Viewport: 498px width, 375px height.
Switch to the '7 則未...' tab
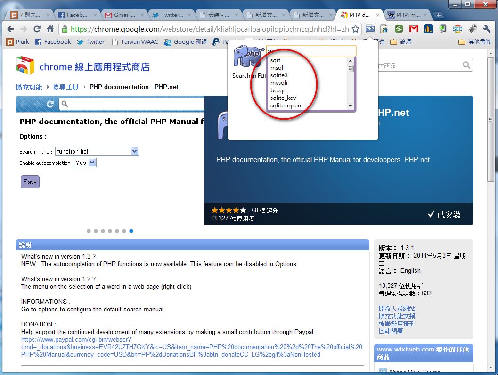tap(30, 15)
